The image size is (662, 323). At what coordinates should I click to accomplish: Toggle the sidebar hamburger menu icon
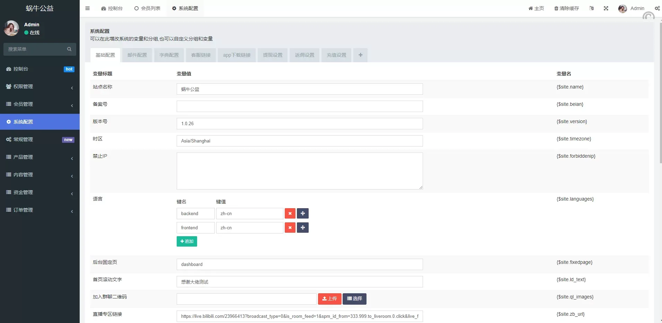(87, 8)
